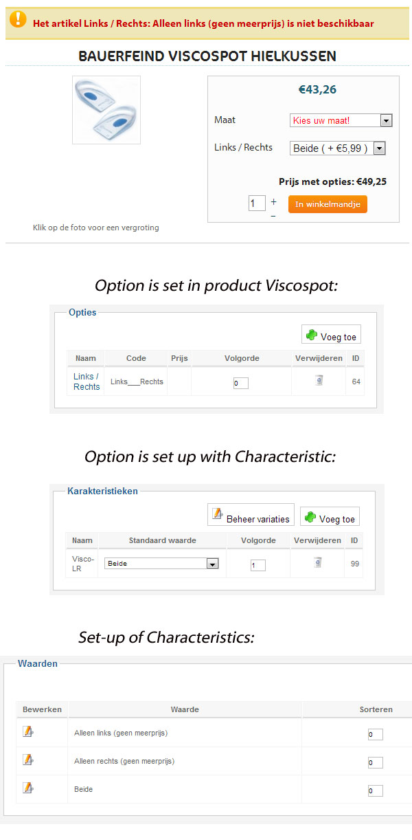Open the Links / Rechts option link
The width and height of the screenshot is (412, 840).
[x=87, y=382]
